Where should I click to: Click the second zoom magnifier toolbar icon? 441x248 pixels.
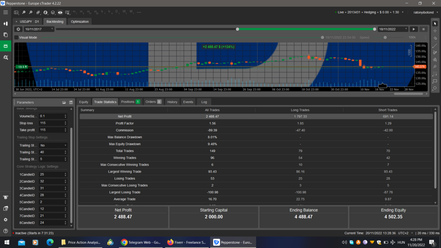click(x=31, y=12)
